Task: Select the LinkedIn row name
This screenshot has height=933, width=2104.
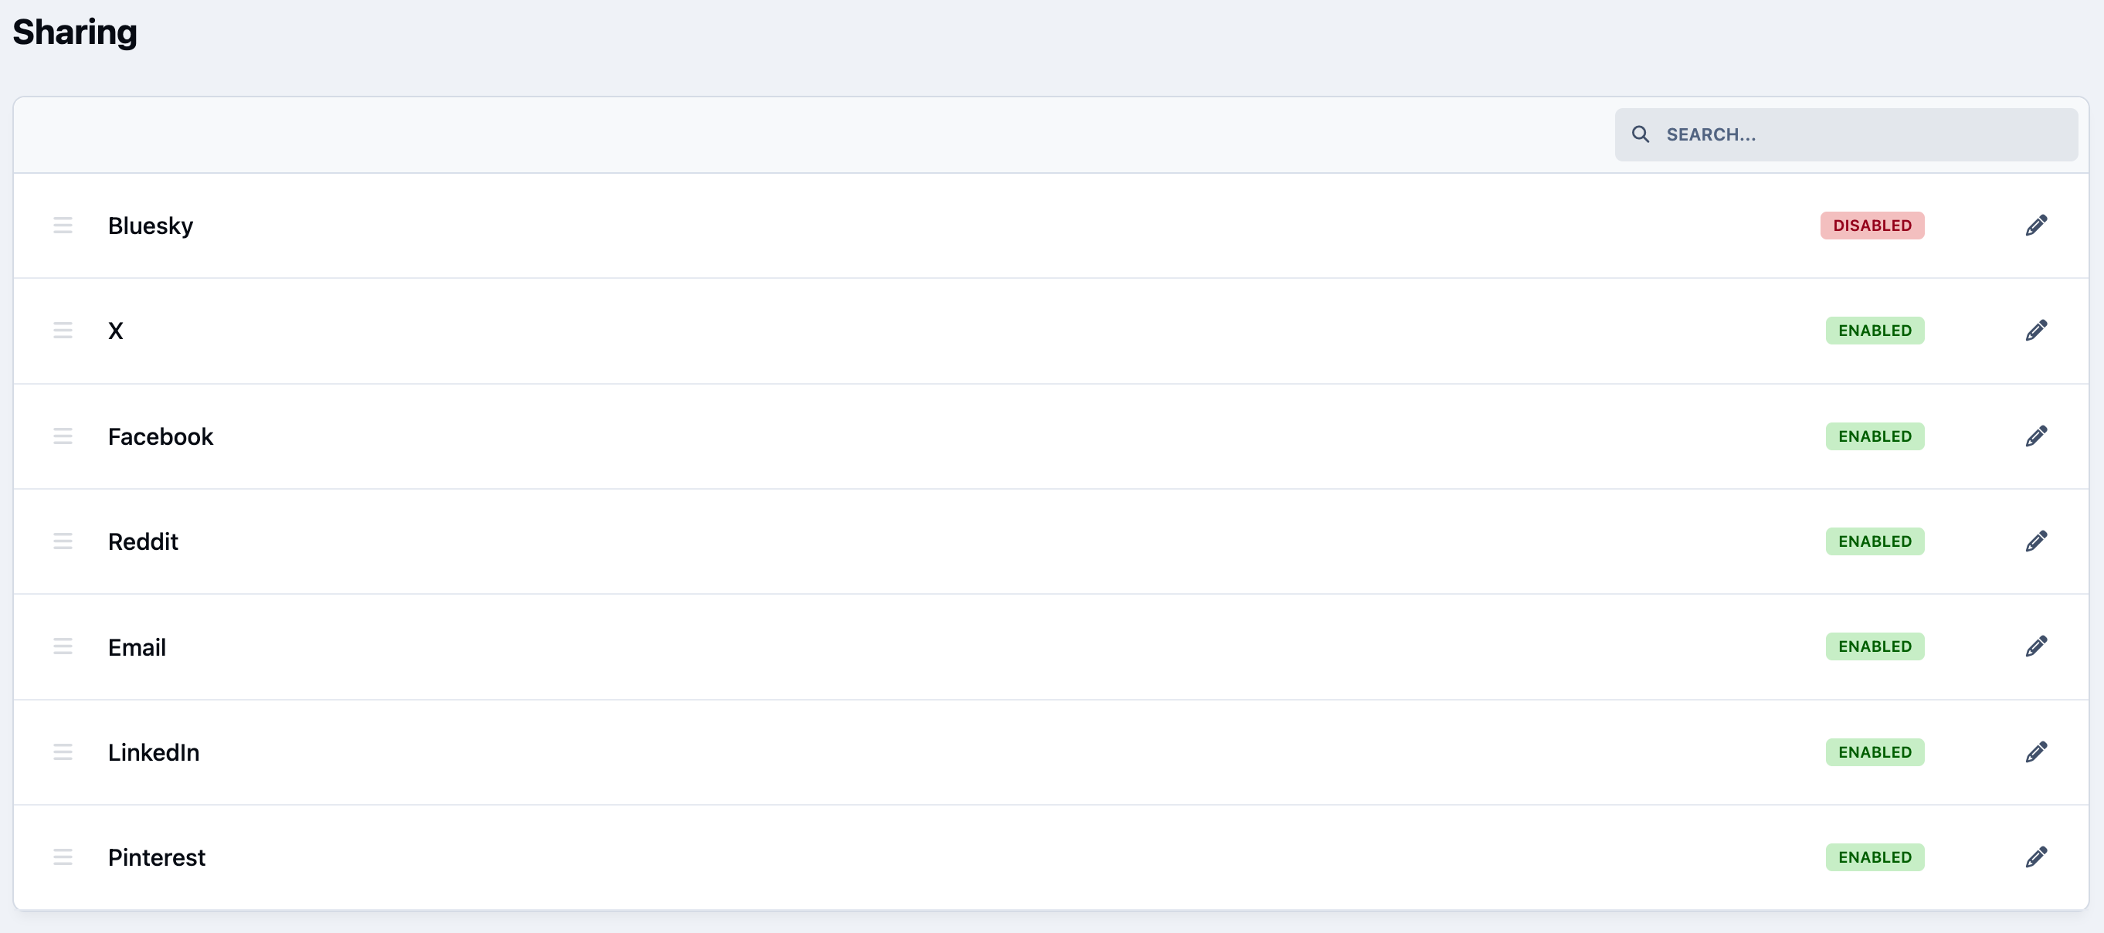Action: (x=154, y=752)
